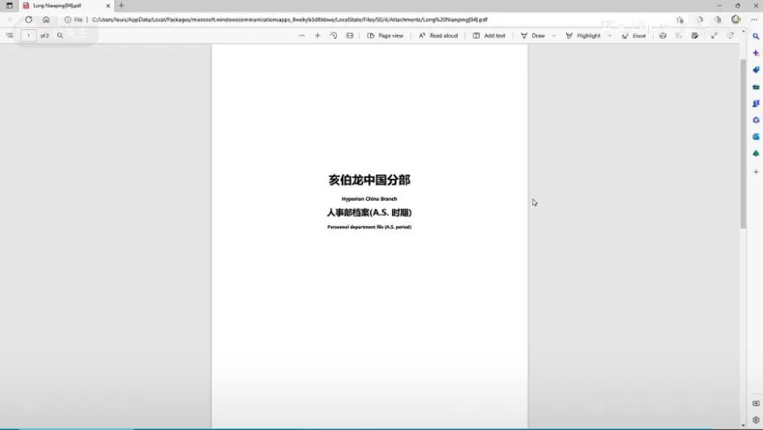Viewport: 763px width, 430px height.
Task: Open the table of contents panel
Action: [10, 36]
